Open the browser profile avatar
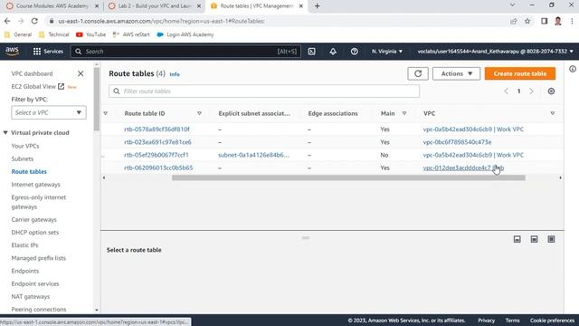Viewport: 579px width, 326px height. [558, 21]
